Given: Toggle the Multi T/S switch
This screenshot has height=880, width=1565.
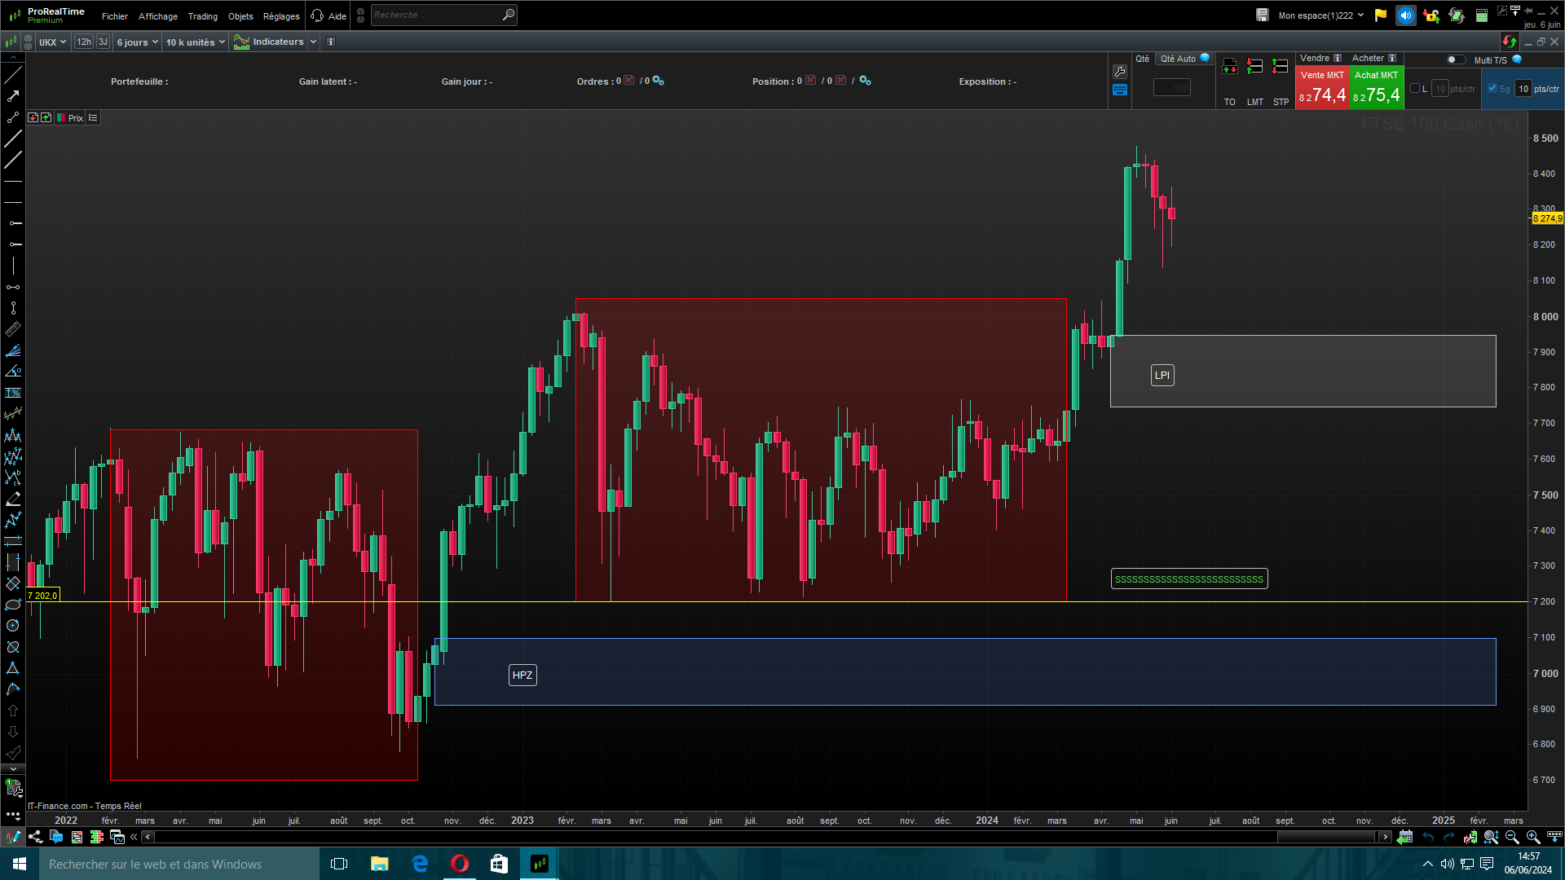Looking at the screenshot, I should click(x=1455, y=59).
